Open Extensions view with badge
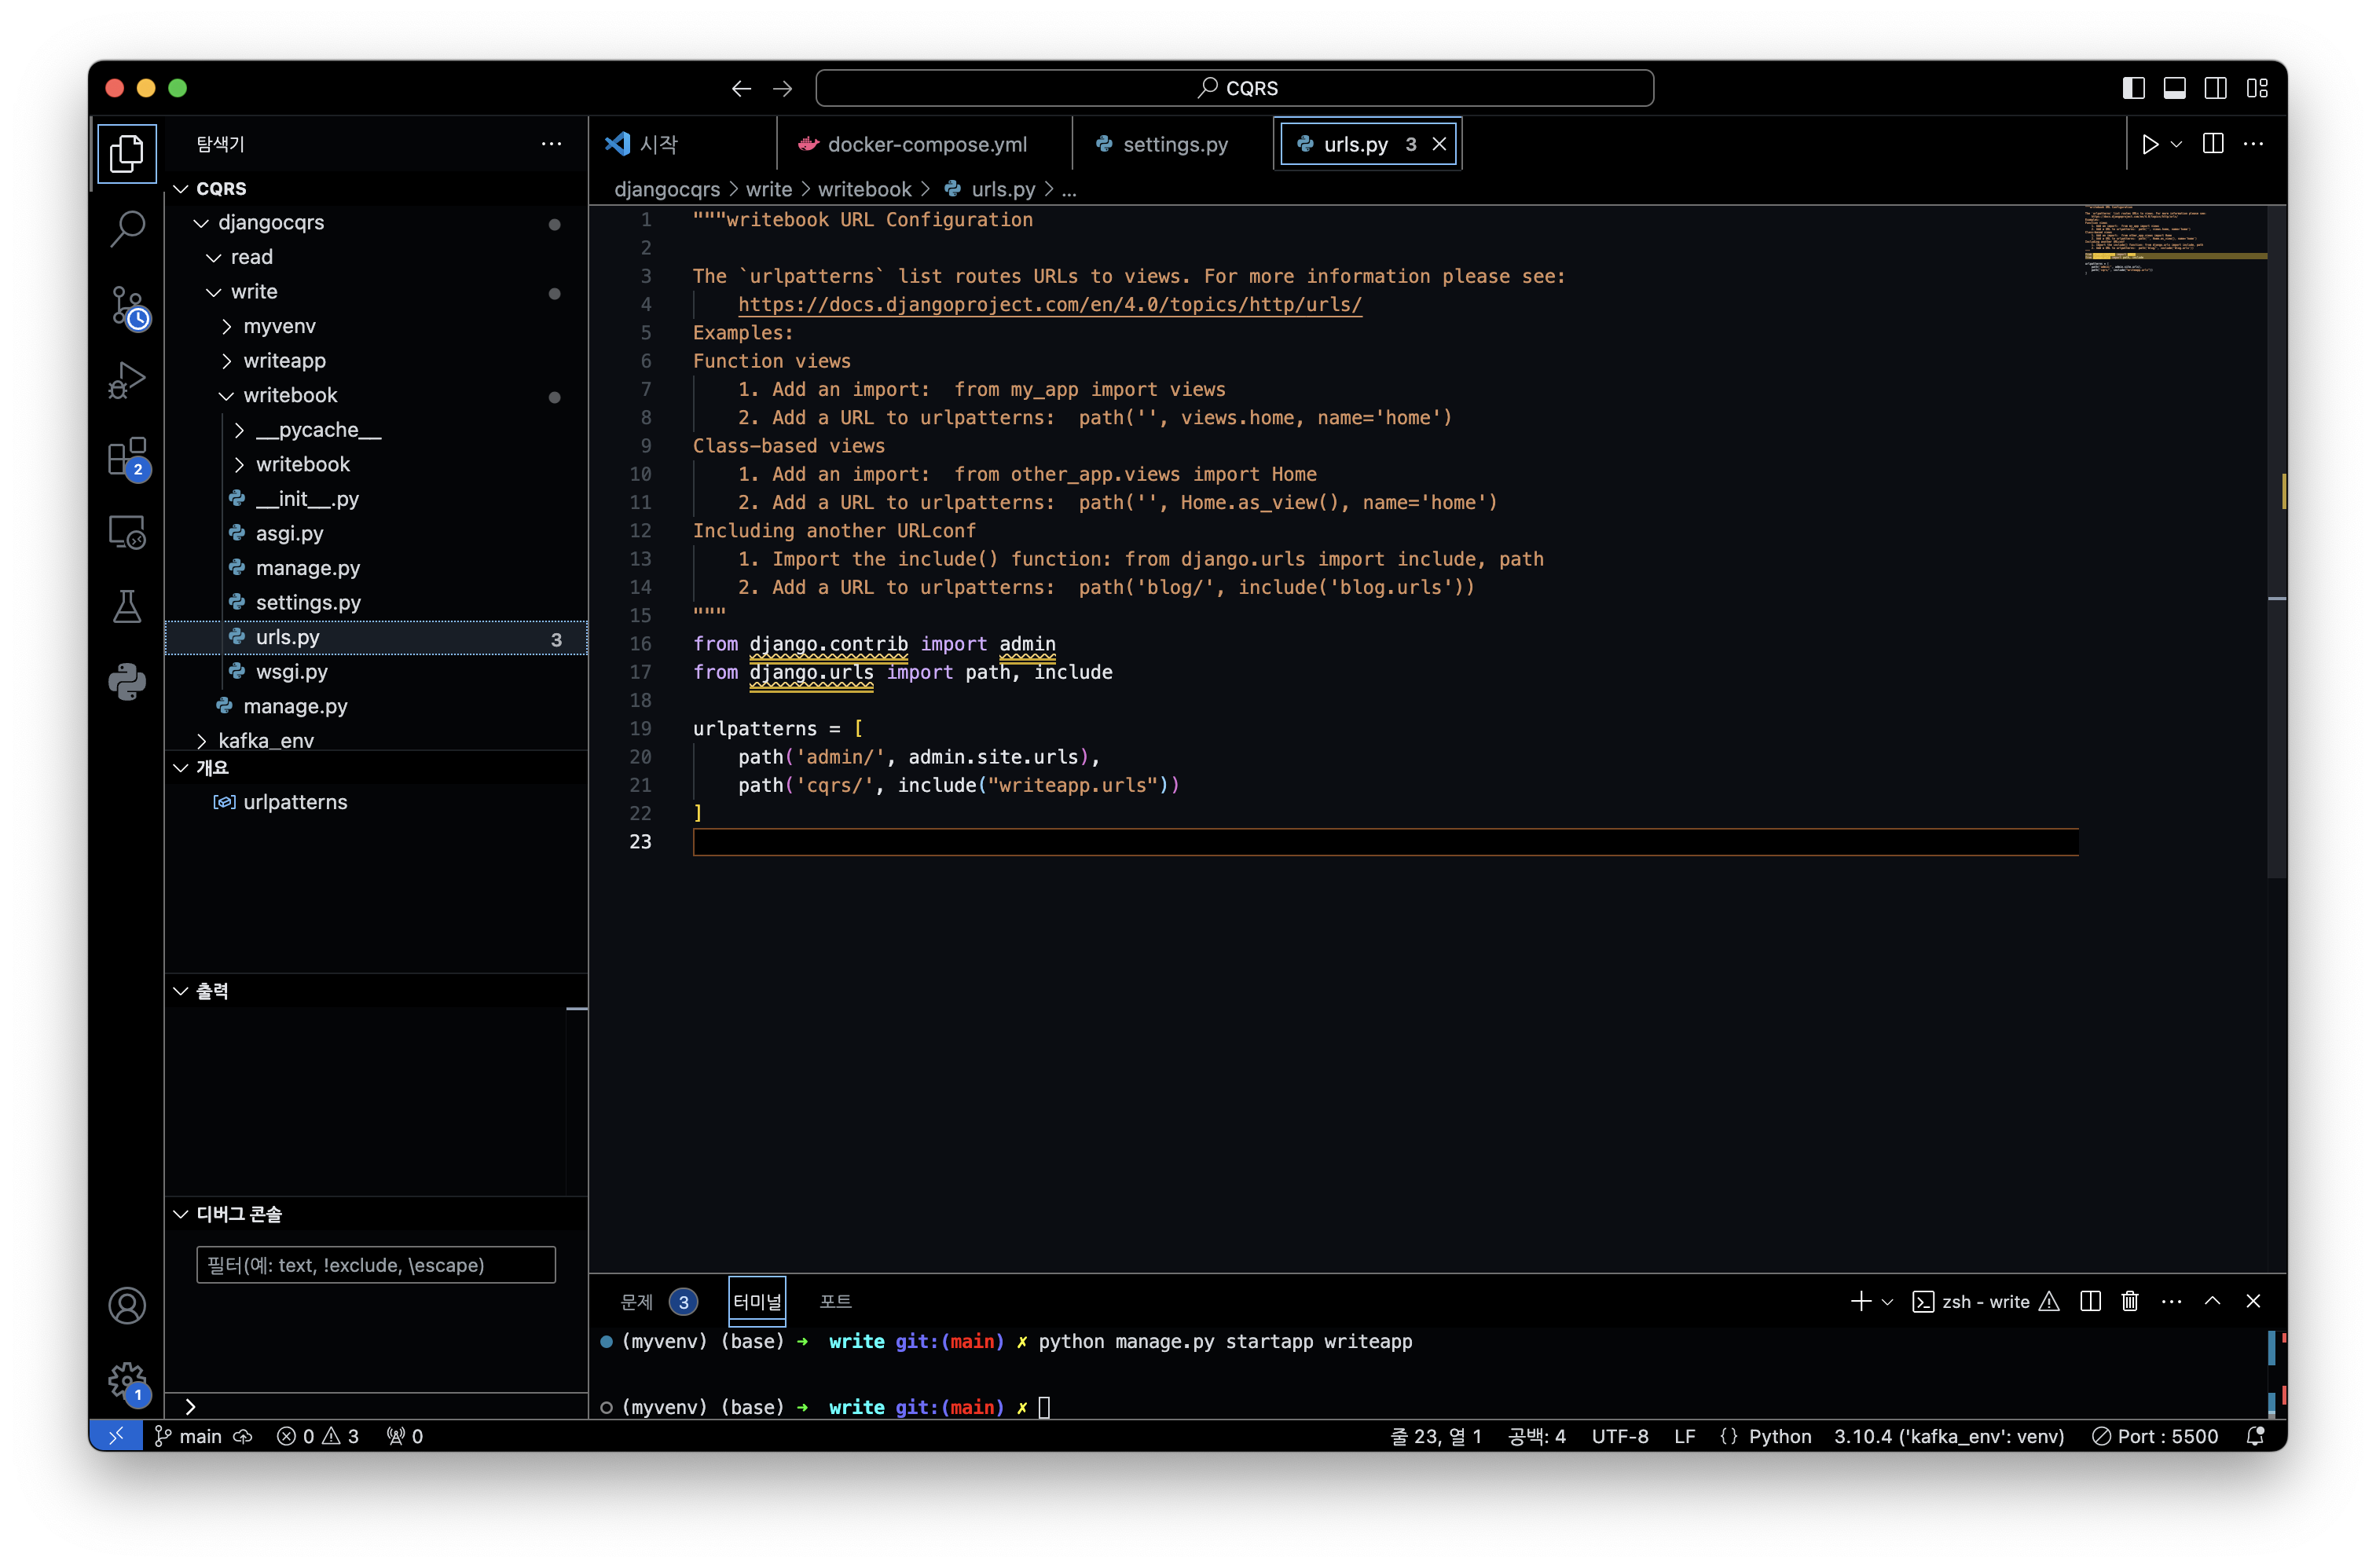This screenshot has width=2376, height=1568. pyautogui.click(x=127, y=458)
